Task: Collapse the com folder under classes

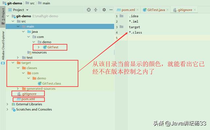Action: coord(23,73)
